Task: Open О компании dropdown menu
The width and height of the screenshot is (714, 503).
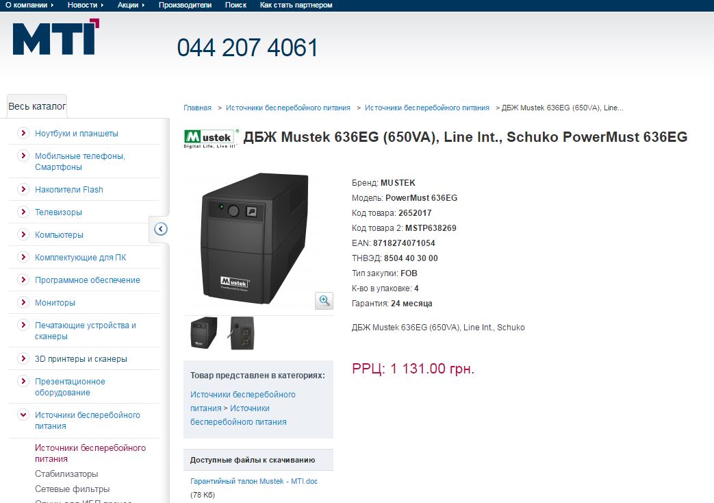Action: (29, 5)
